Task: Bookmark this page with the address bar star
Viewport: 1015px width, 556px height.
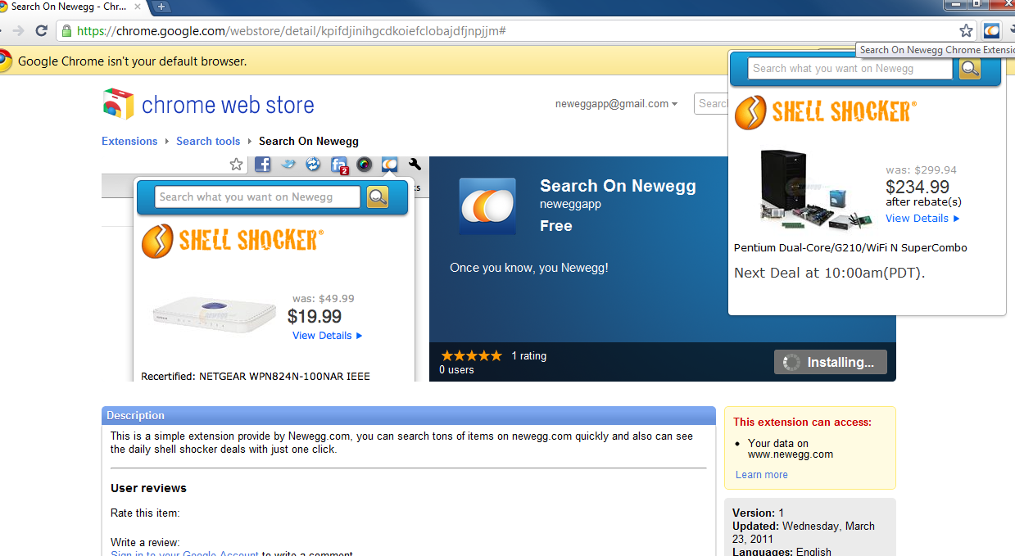Action: pos(967,31)
